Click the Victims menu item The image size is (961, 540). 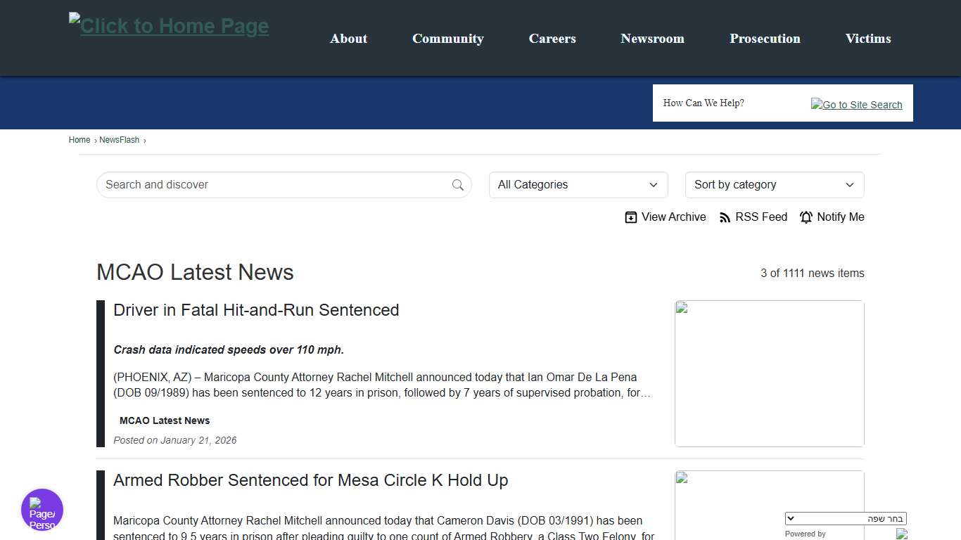coord(867,39)
